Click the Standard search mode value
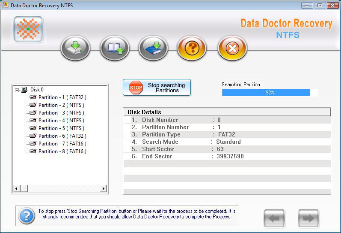Screen dimensions: 341x233 pos(228,142)
